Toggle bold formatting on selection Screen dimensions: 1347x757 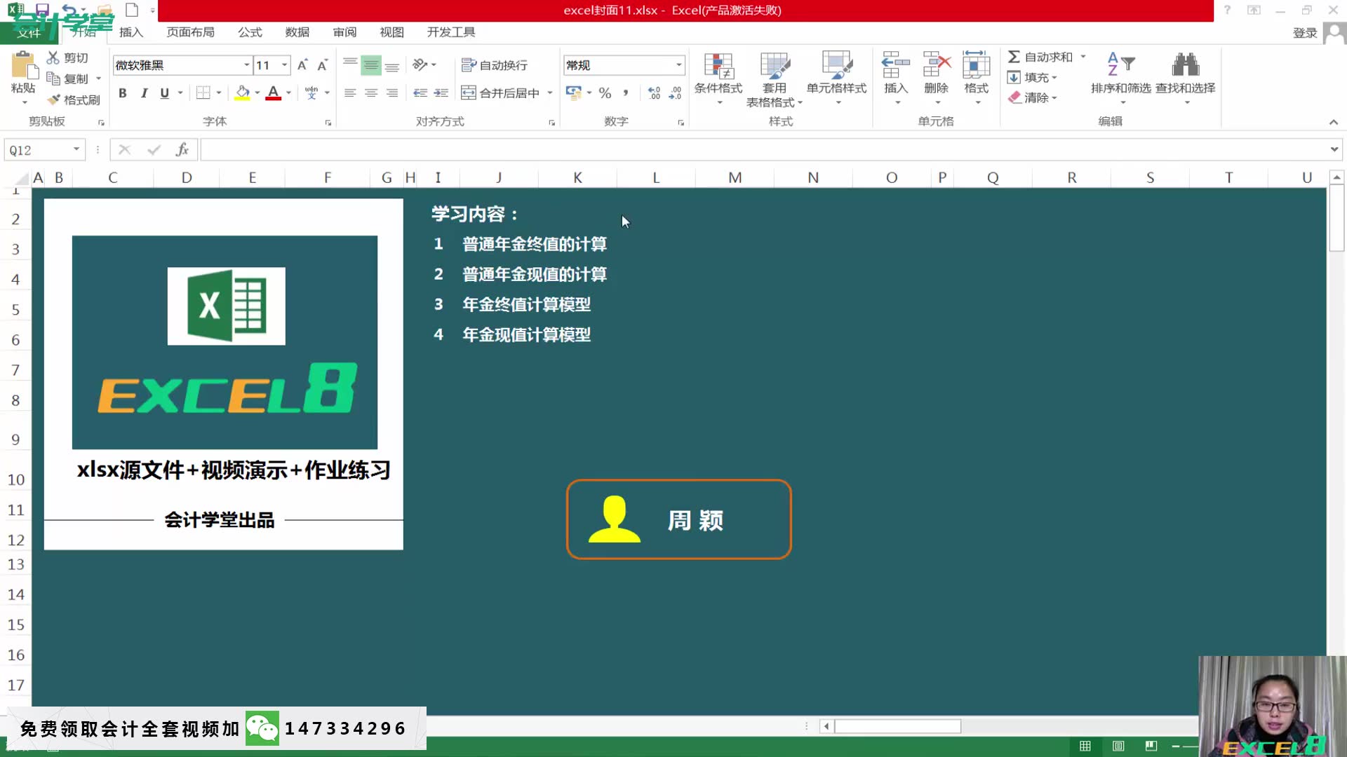click(x=122, y=92)
